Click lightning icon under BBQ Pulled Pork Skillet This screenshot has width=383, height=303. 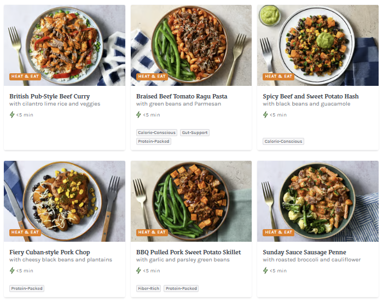139,270
